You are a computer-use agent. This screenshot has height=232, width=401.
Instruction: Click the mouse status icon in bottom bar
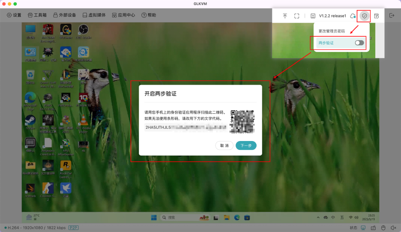[383, 228]
